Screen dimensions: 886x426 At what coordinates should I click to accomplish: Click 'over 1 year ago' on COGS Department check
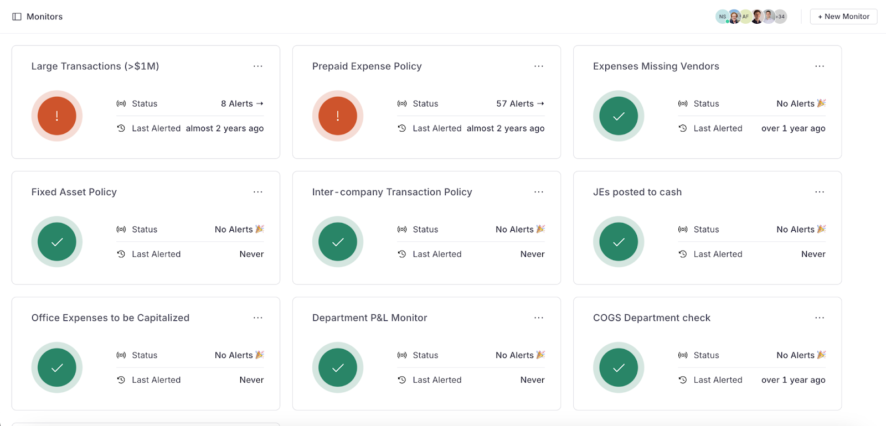(x=794, y=380)
